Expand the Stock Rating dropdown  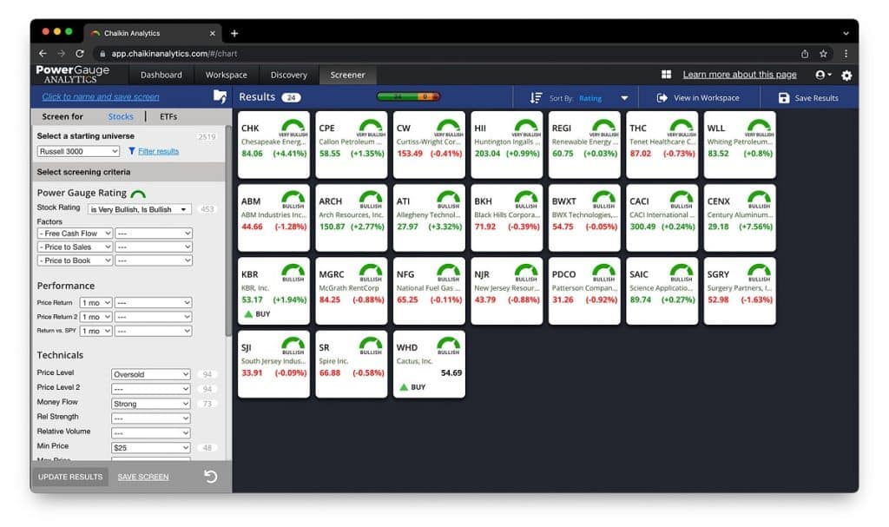click(x=139, y=209)
